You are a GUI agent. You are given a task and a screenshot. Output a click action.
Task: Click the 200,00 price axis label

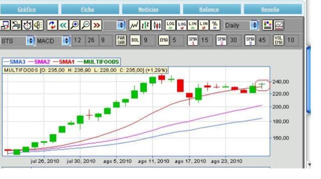click(280, 107)
